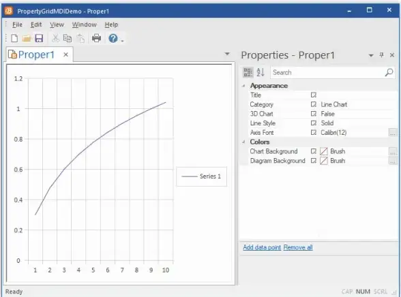Viewport: 401px width, 297px height.
Task: Click the Chart Background brush swatch
Action: [x=324, y=151]
